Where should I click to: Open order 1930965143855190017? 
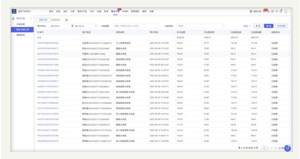point(48,92)
